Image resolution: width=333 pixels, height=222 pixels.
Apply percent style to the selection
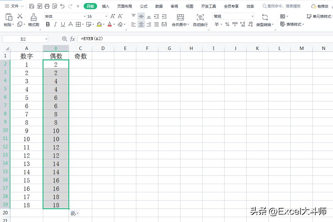(x=227, y=24)
